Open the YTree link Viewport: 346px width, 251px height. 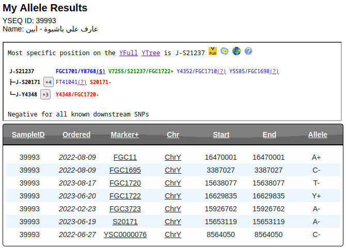point(151,53)
